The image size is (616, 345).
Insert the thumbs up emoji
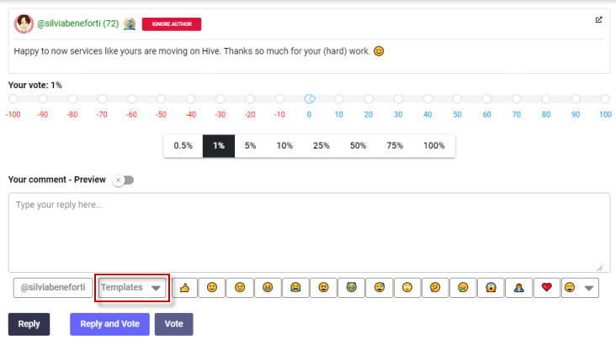tap(184, 288)
